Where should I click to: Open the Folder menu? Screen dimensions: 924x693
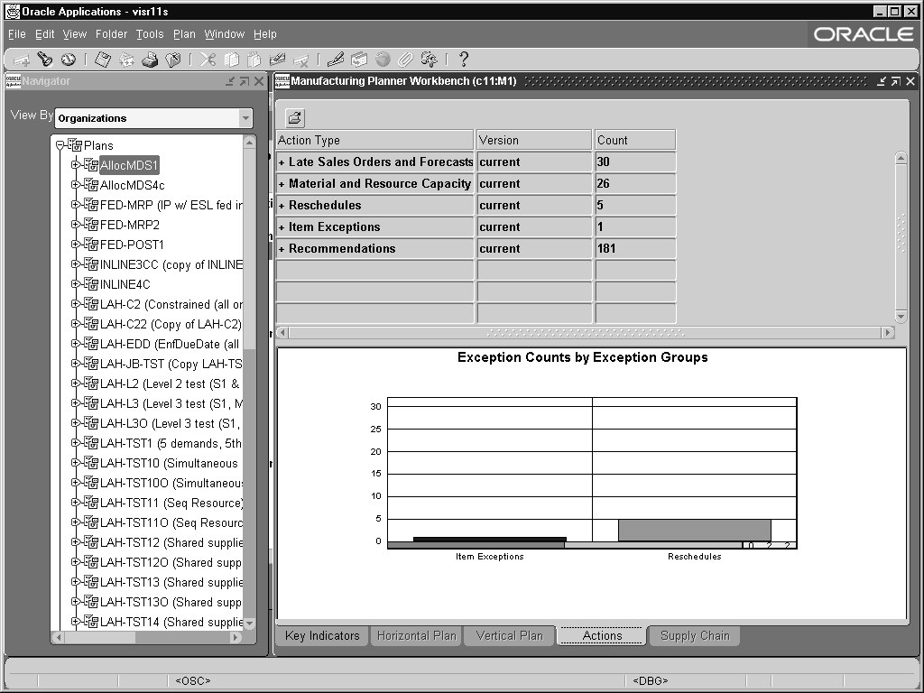coord(111,34)
